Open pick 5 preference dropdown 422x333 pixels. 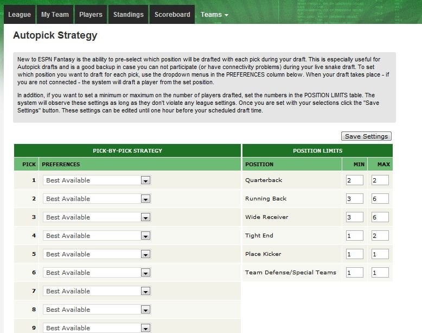(x=97, y=254)
